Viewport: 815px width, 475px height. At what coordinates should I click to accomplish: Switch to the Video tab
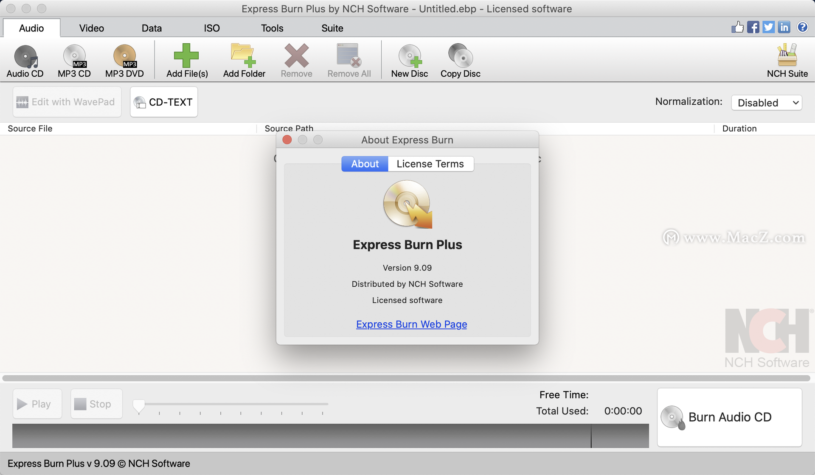coord(91,28)
